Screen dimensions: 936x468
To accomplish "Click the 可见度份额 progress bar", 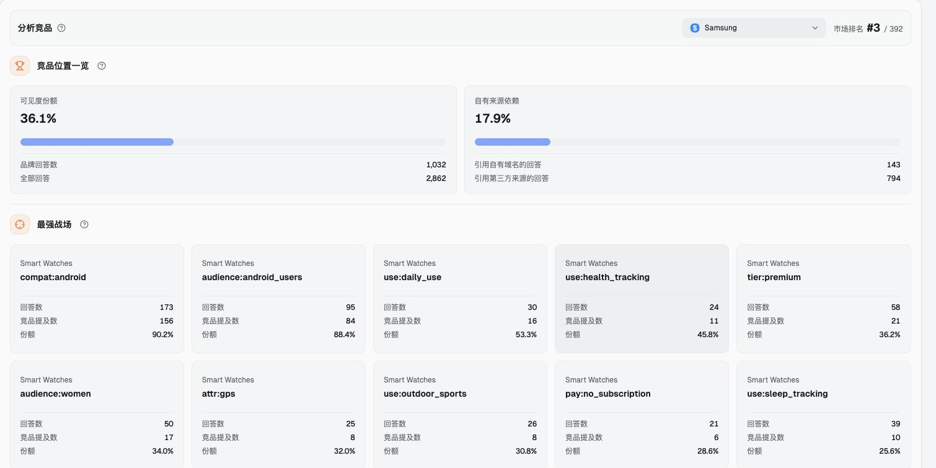I will [x=233, y=142].
